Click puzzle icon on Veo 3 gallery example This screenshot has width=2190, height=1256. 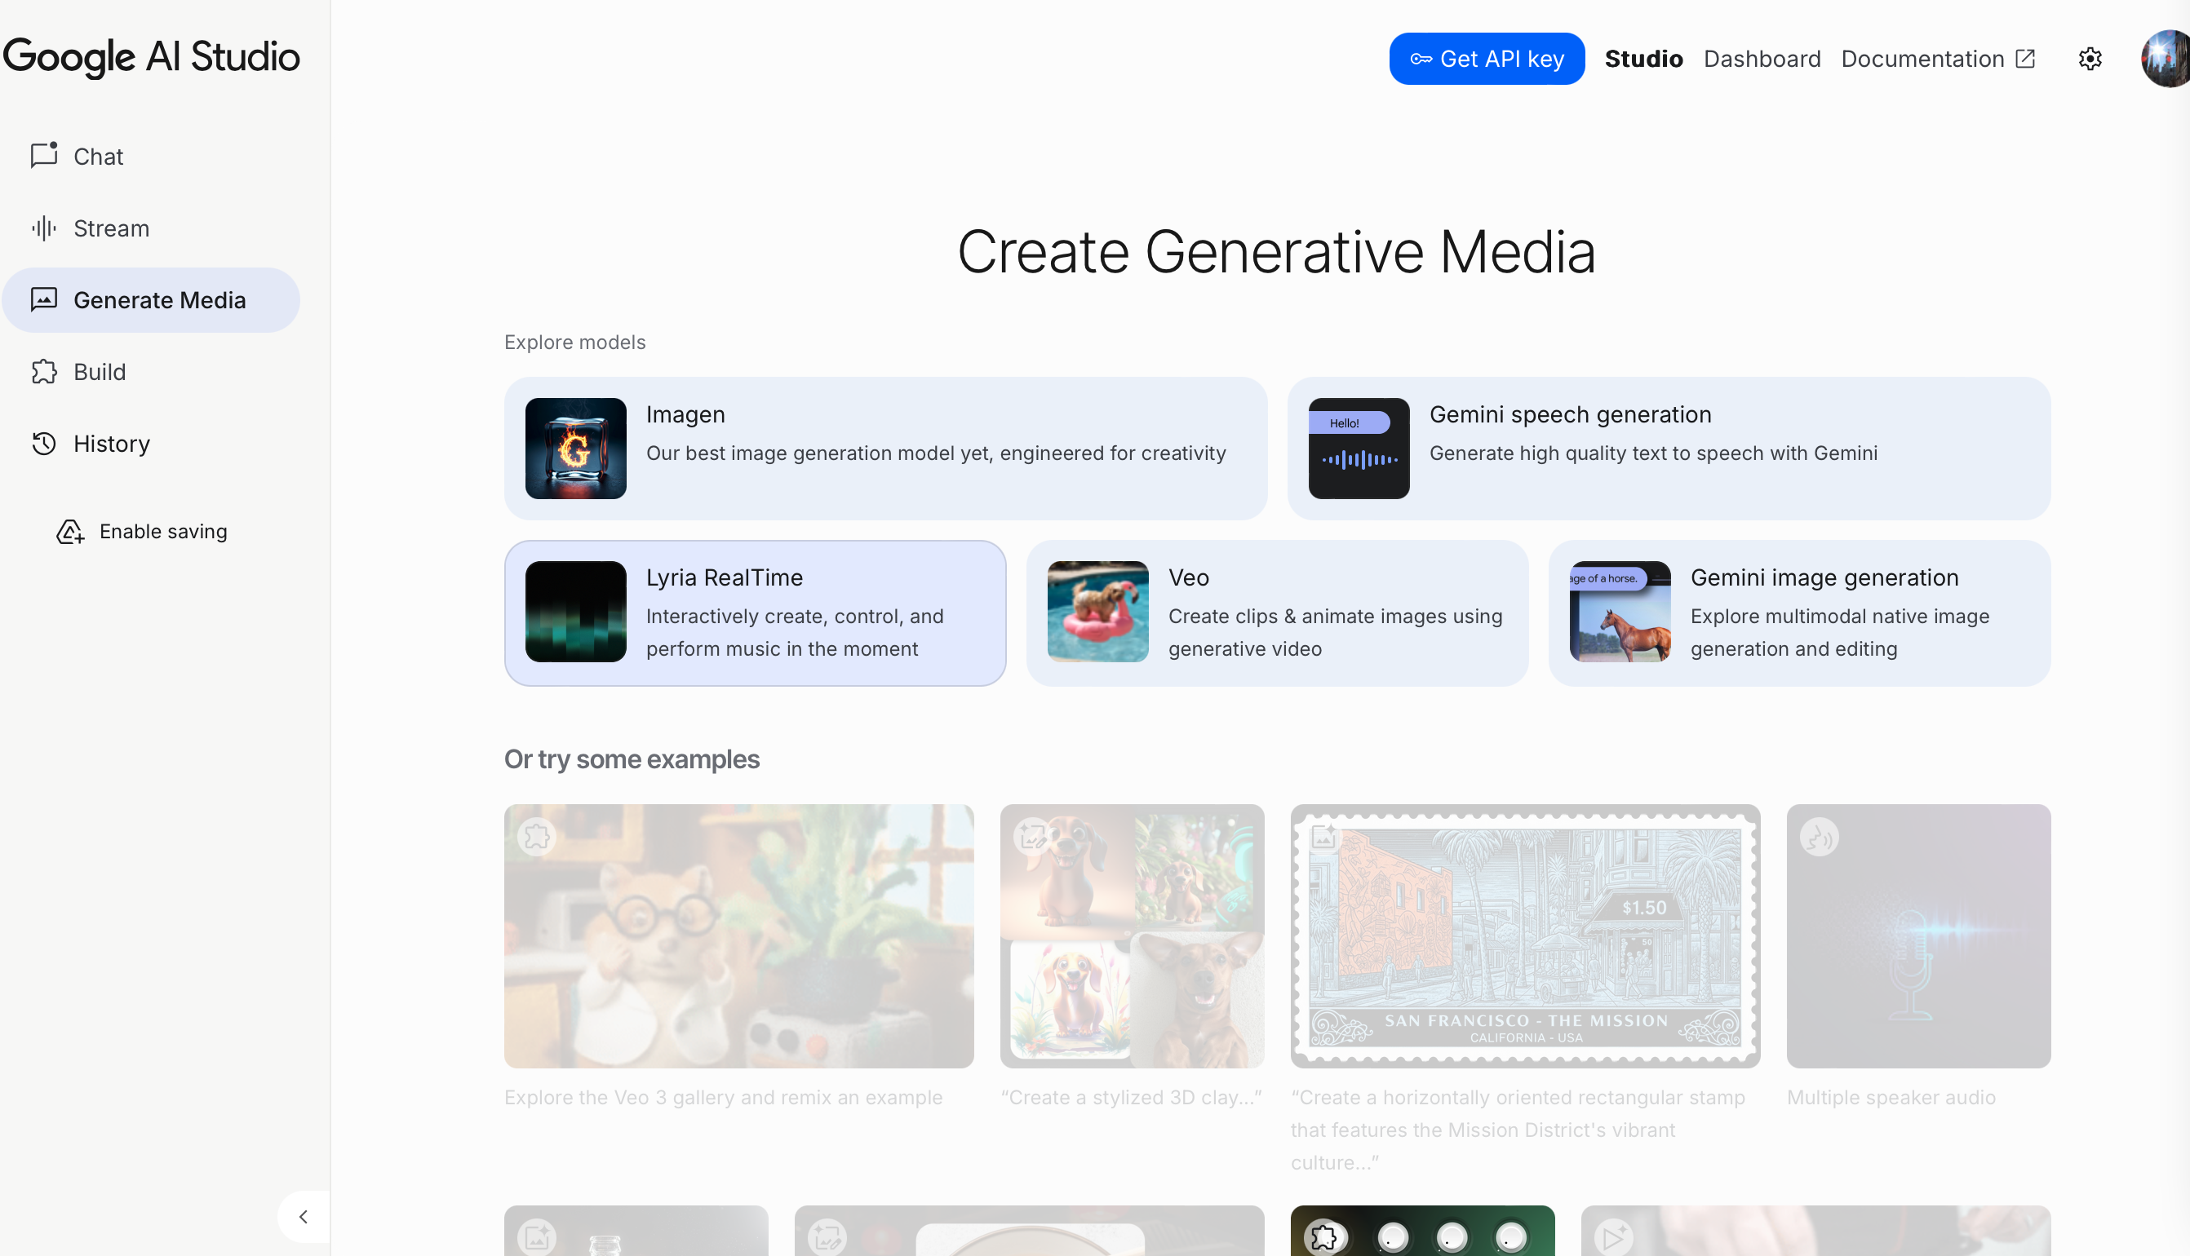point(537,837)
